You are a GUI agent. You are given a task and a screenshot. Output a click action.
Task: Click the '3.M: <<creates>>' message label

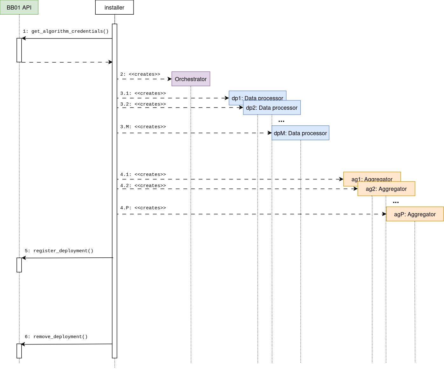[143, 127]
